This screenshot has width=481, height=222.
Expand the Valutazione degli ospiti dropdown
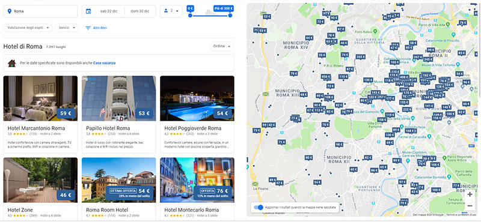tap(28, 28)
